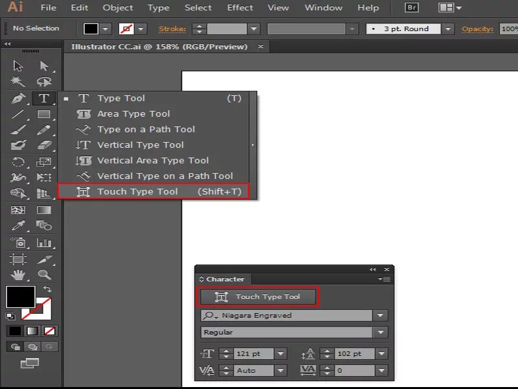Set paint mode to Color
Screen dimensions: 518x389
coord(15,331)
